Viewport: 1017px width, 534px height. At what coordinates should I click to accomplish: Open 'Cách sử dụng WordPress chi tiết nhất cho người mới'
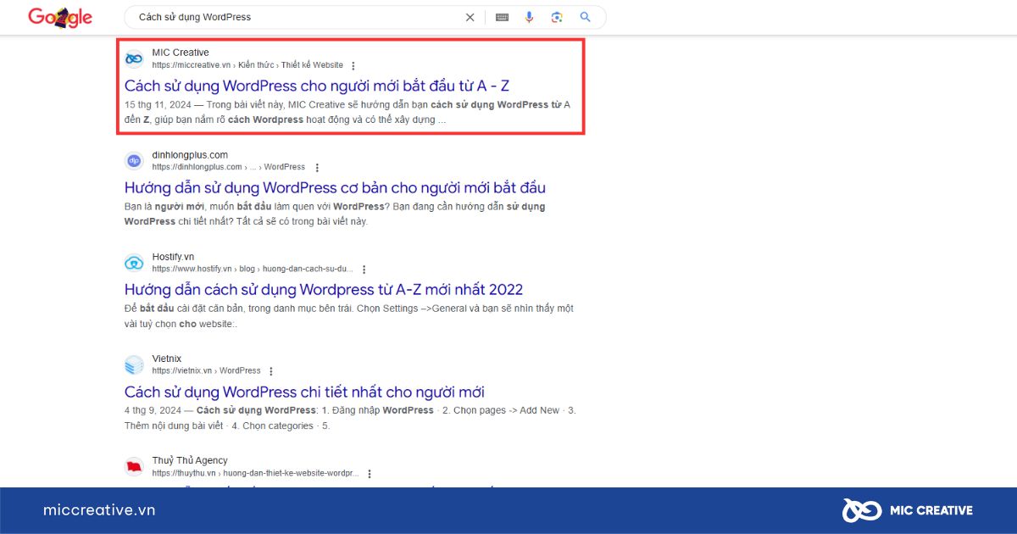click(x=304, y=392)
